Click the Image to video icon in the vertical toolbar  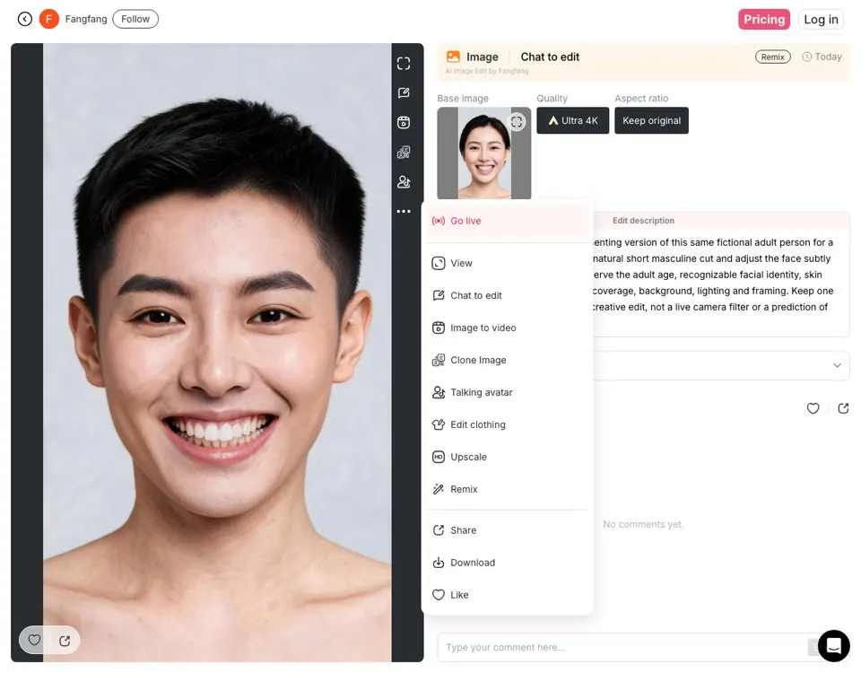[404, 123]
